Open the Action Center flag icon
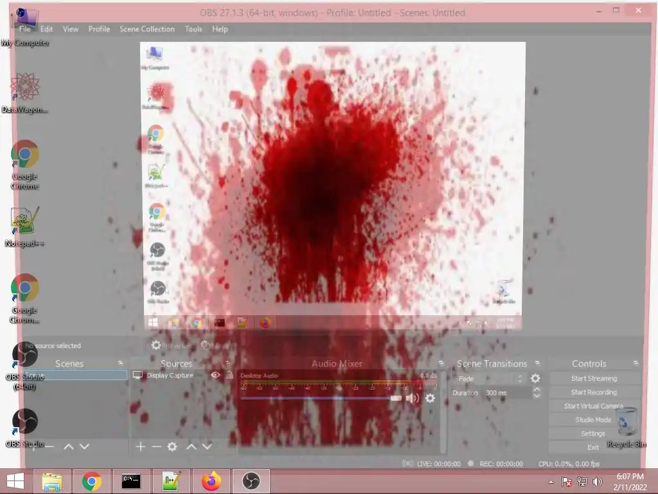 [x=566, y=482]
